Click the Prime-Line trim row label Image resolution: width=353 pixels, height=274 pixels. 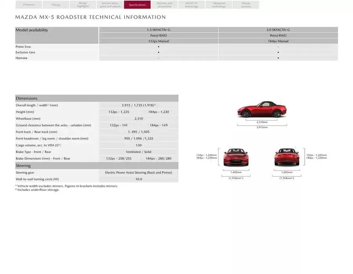(x=23, y=47)
